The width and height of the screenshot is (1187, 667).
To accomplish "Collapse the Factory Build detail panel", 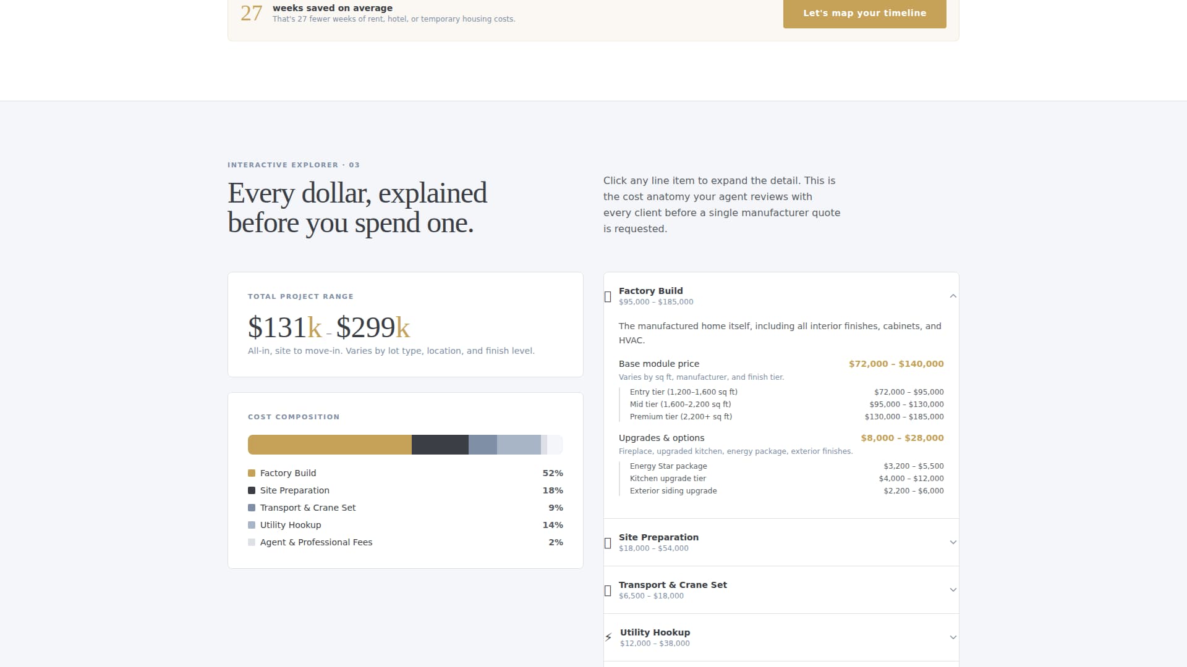I will coord(954,296).
